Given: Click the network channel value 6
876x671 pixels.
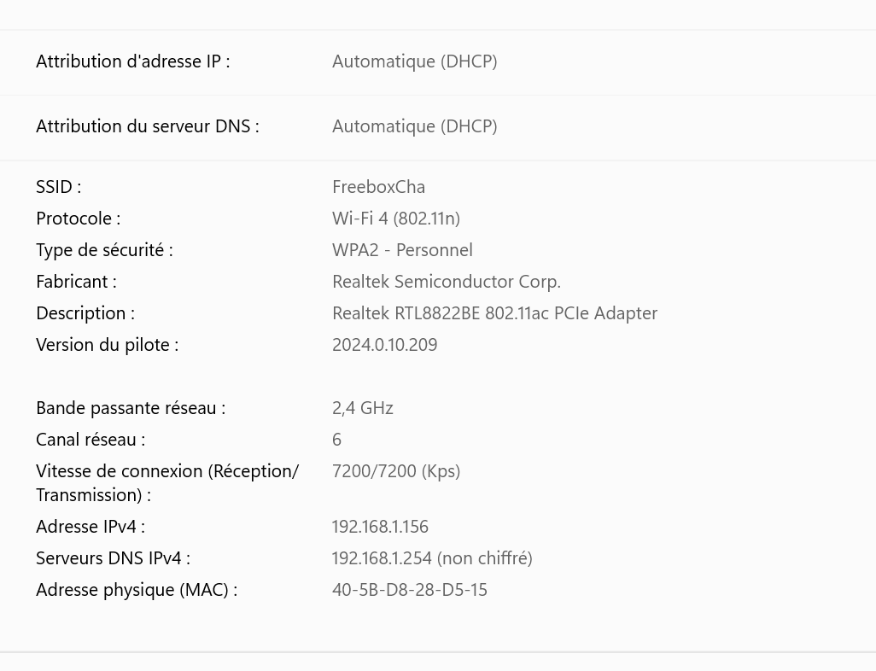Looking at the screenshot, I should tap(336, 440).
